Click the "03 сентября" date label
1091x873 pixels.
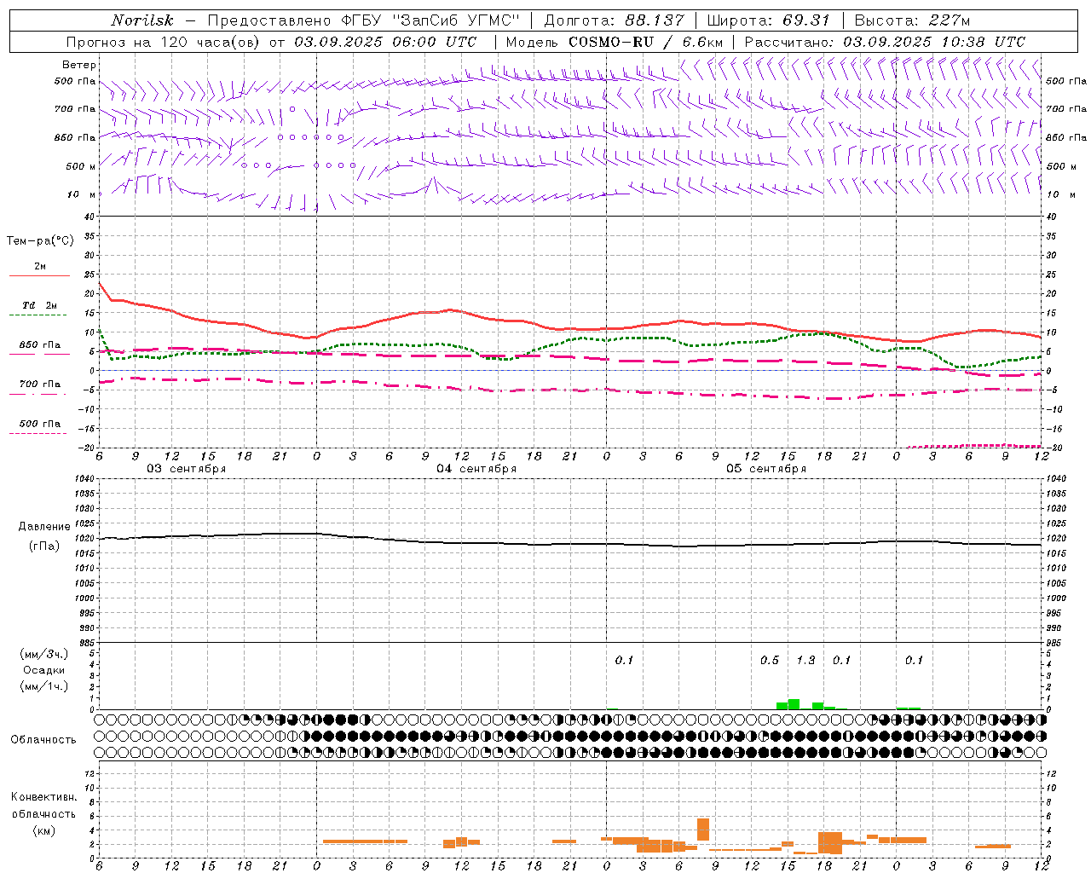point(187,469)
